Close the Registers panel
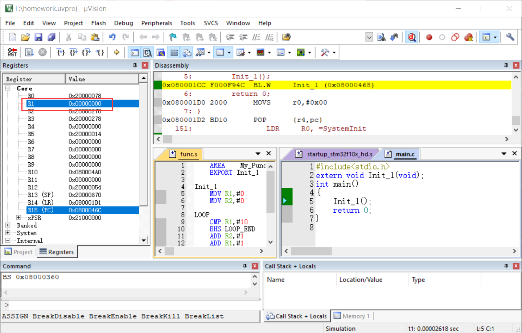This screenshot has width=522, height=333. pos(145,65)
